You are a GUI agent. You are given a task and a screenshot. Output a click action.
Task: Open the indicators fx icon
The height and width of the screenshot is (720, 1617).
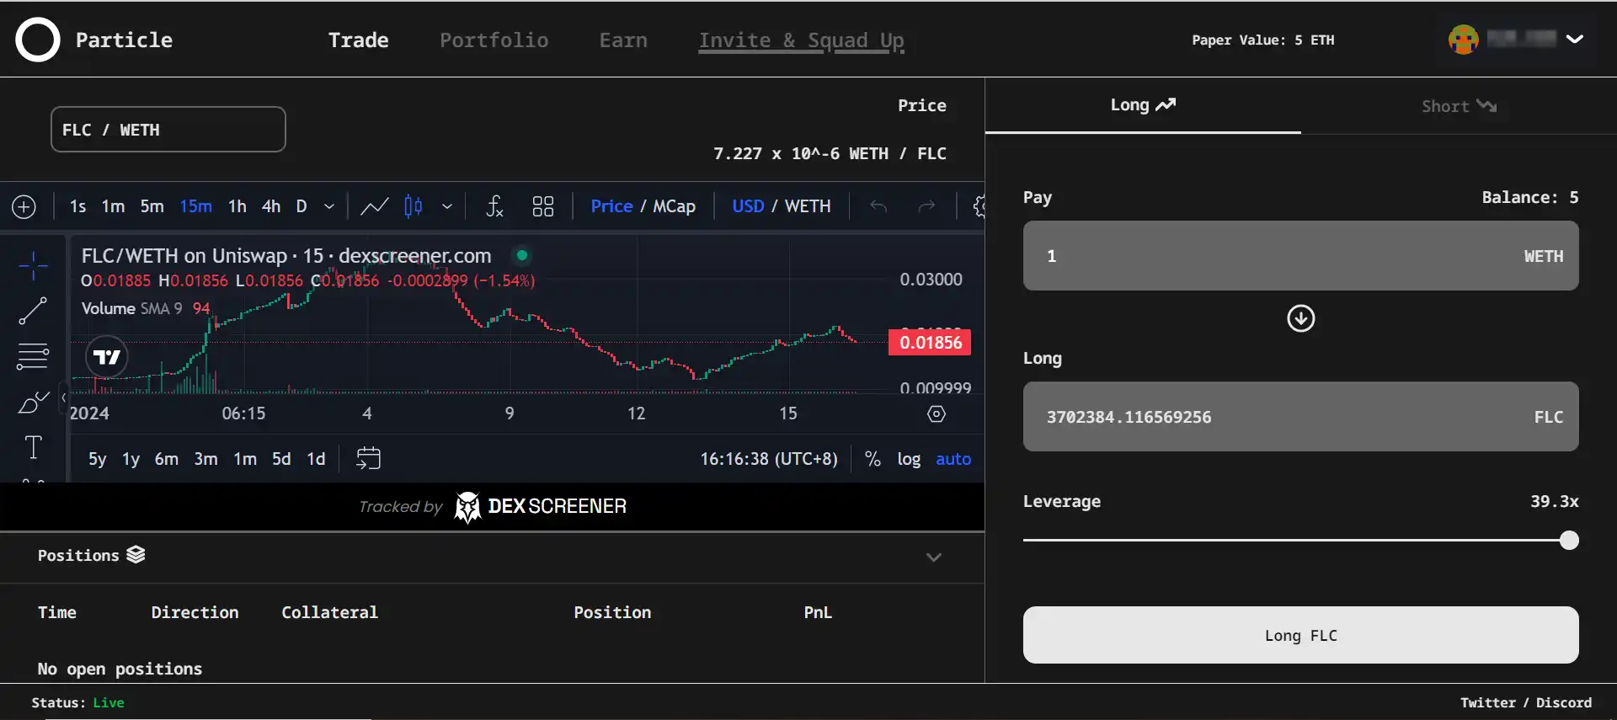click(495, 206)
